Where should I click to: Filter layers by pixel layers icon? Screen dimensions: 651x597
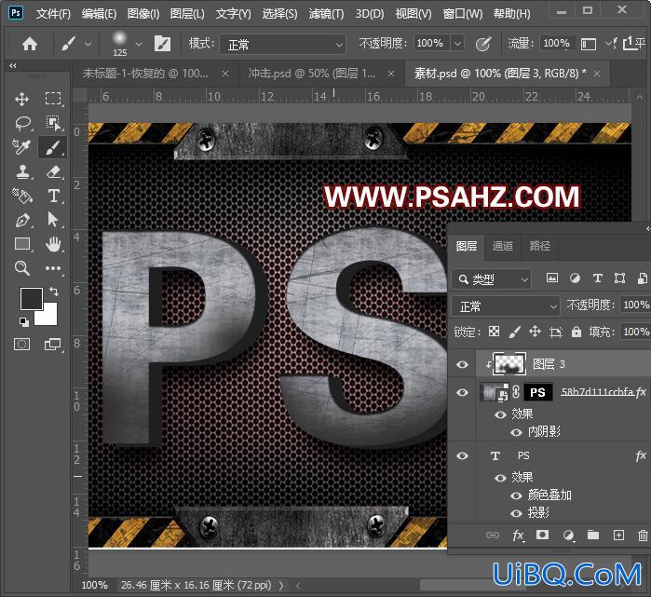click(552, 278)
